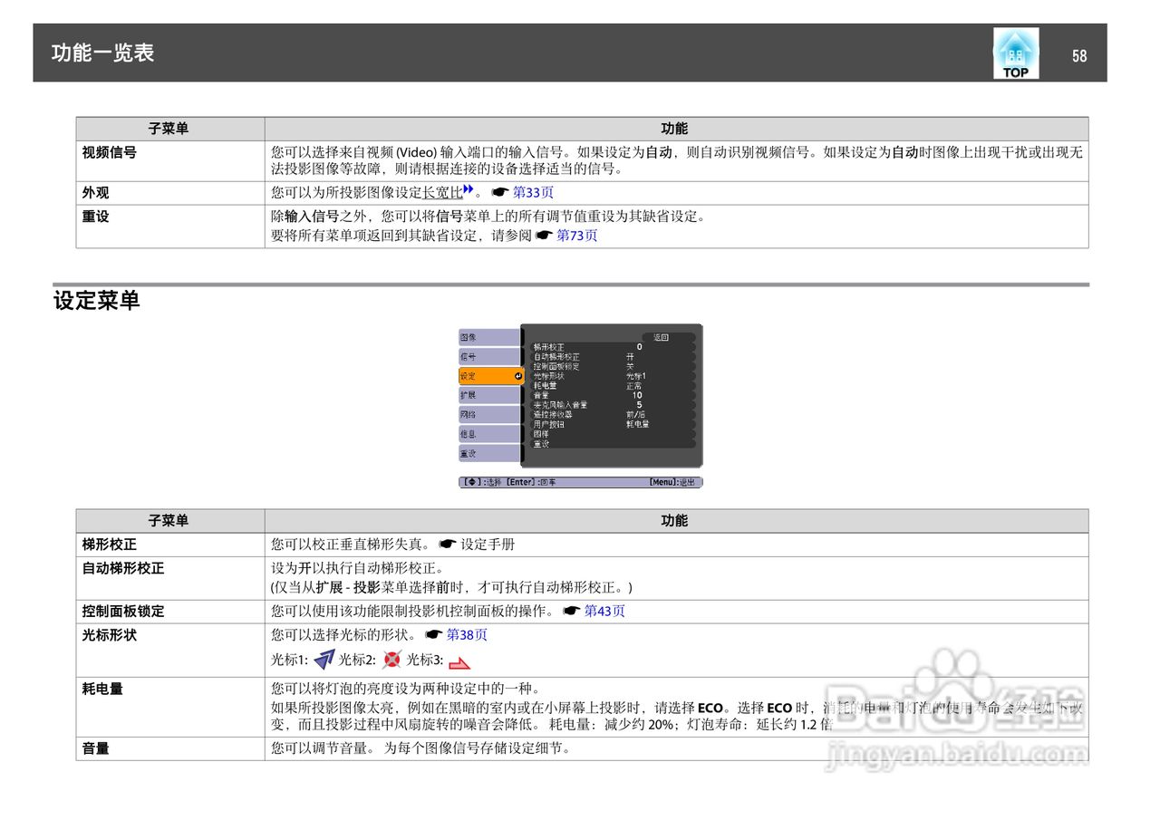Choose 耗电量 row in projector menu list
Image resolution: width=1160 pixels, height=820 pixels.
[x=613, y=386]
